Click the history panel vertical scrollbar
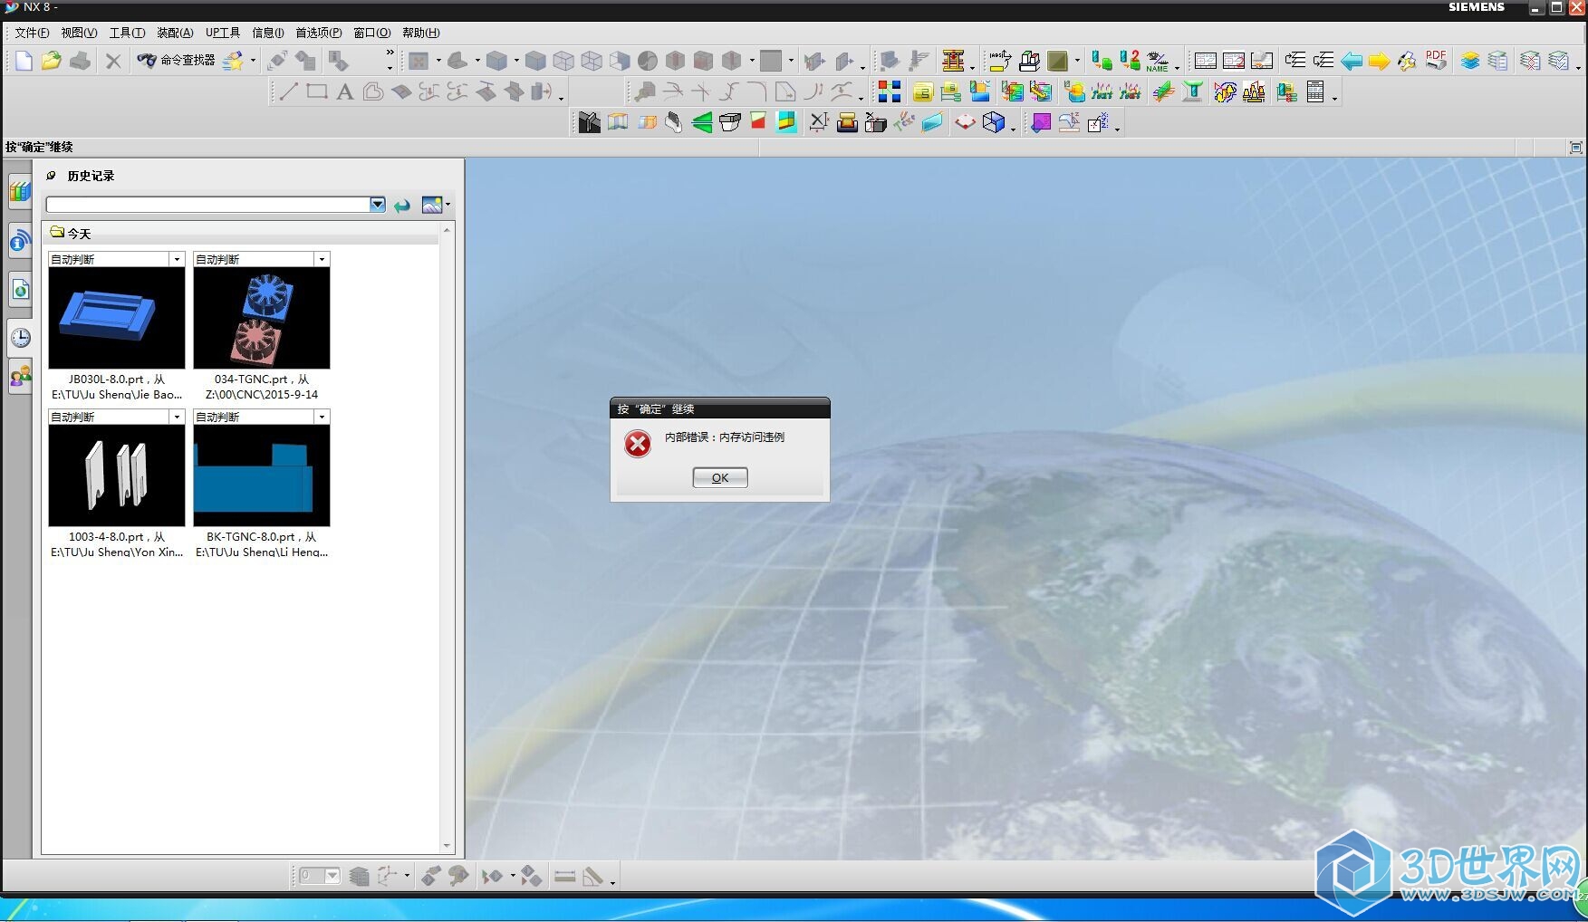Viewport: 1588px width, 922px height. [x=447, y=538]
